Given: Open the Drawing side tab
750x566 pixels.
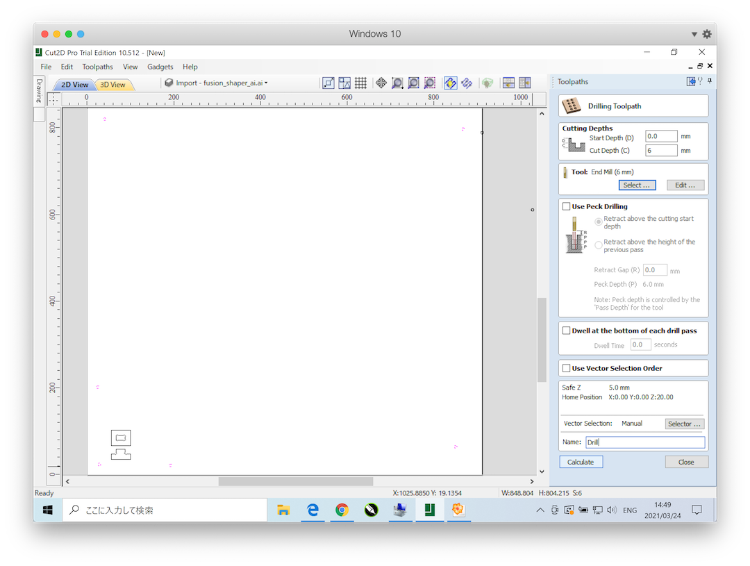Looking at the screenshot, I should 39,91.
